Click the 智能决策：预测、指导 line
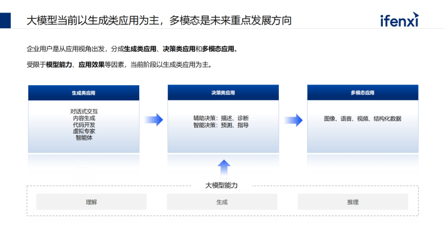This screenshot has height=250, width=445. coord(221,125)
